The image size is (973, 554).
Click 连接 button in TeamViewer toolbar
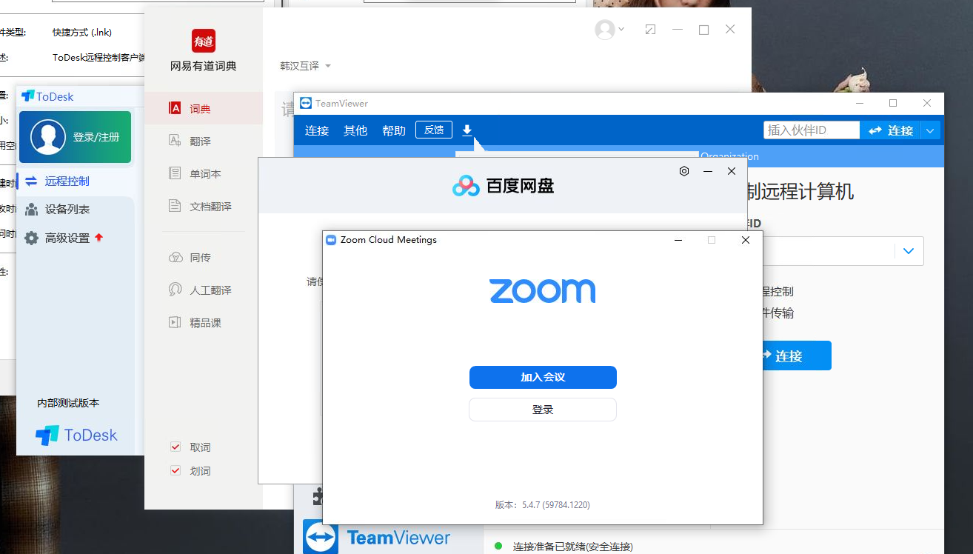[x=890, y=130]
